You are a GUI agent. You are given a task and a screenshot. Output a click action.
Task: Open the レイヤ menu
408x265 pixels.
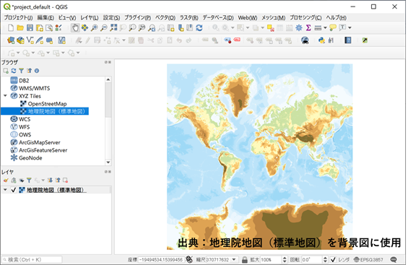tap(90, 17)
